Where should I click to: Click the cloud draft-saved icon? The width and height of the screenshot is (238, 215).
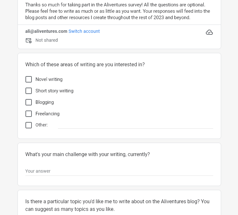(x=209, y=32)
